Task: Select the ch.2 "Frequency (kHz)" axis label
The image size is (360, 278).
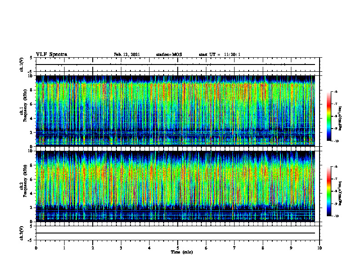Action: click(25, 181)
